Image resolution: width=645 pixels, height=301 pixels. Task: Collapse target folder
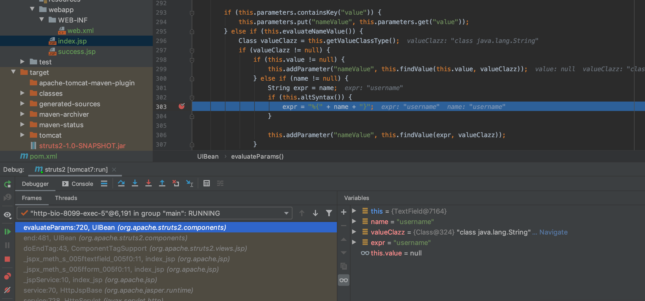(x=14, y=72)
